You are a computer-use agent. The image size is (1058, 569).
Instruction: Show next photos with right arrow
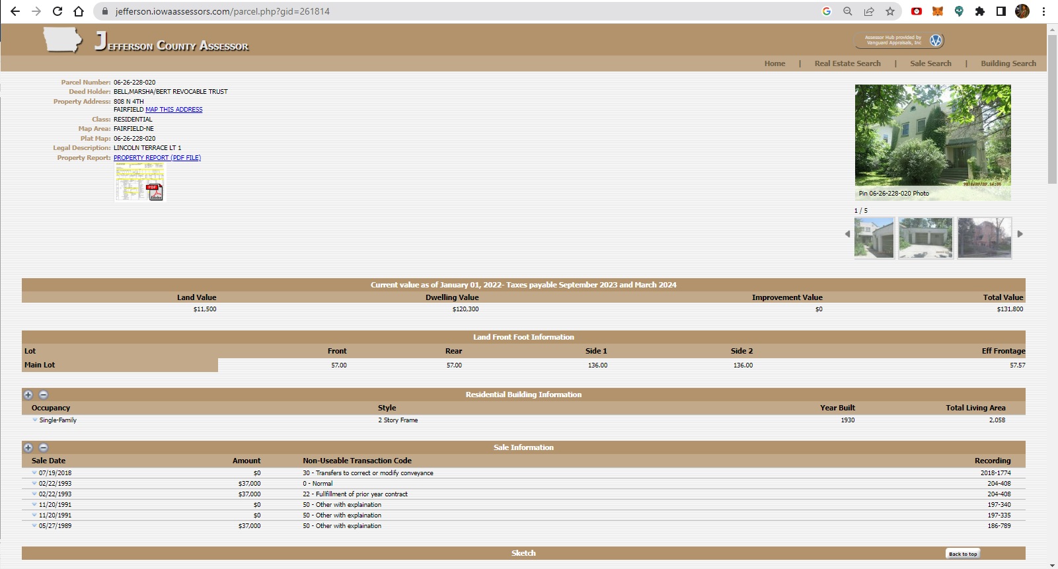[x=1020, y=234]
